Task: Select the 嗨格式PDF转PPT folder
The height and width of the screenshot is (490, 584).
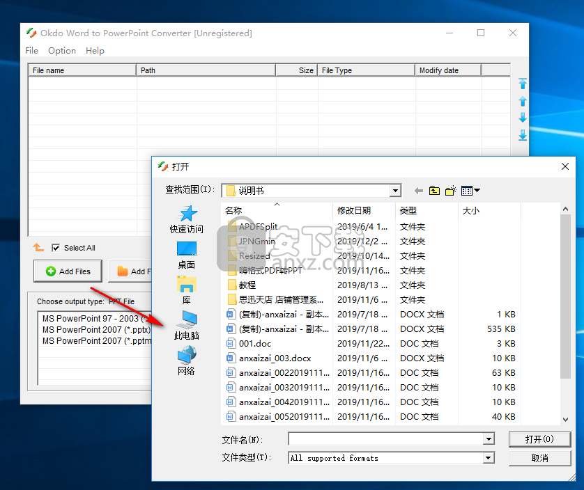Action: pos(265,271)
